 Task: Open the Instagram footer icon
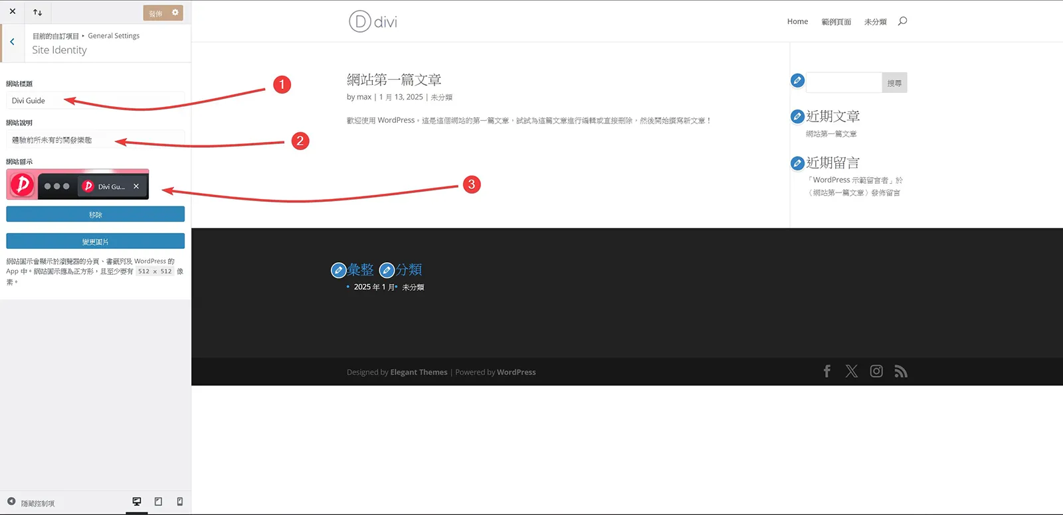click(876, 371)
